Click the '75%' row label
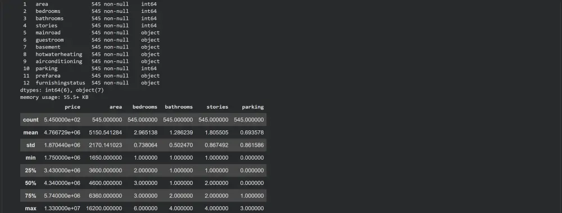The height and width of the screenshot is (213, 562). tap(30, 196)
